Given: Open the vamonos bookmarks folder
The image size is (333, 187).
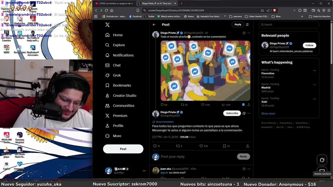Looking at the screenshot, I should click(235, 16).
